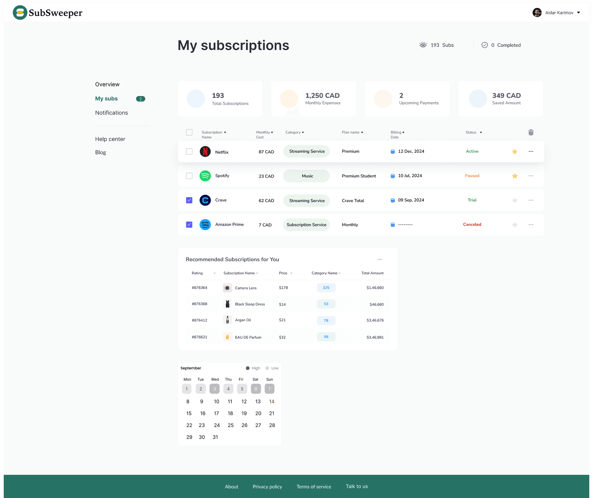The image size is (593, 498).
Task: Select September 3 in the calendar
Action: coord(214,389)
